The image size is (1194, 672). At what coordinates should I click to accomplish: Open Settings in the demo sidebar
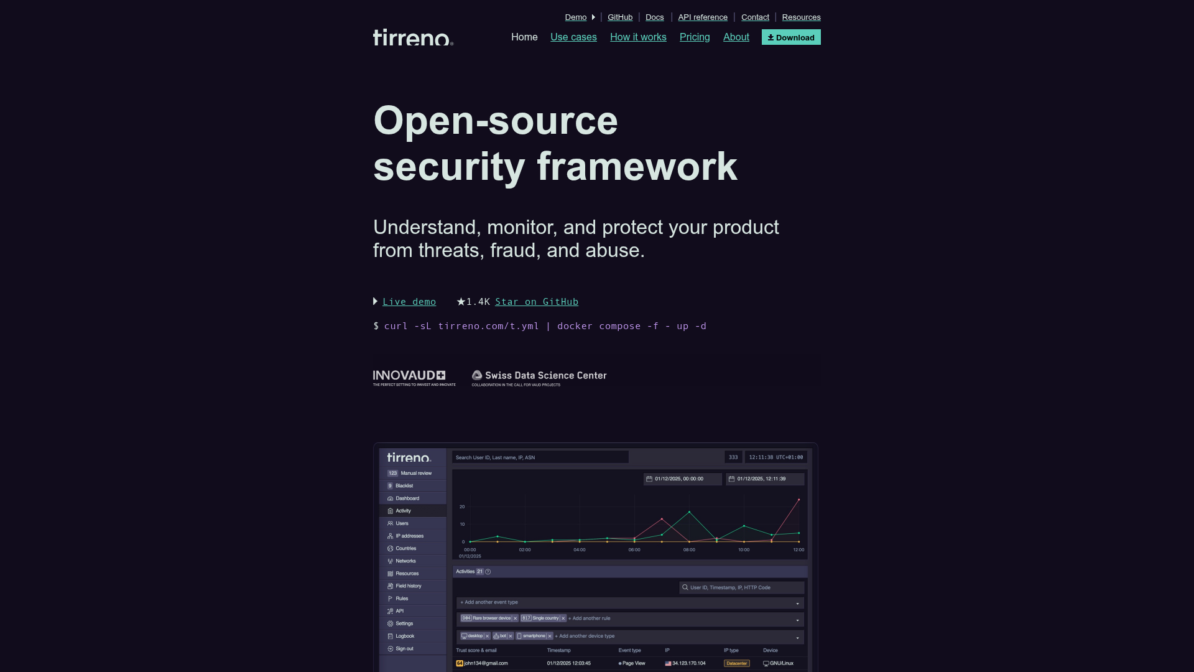[x=412, y=623]
